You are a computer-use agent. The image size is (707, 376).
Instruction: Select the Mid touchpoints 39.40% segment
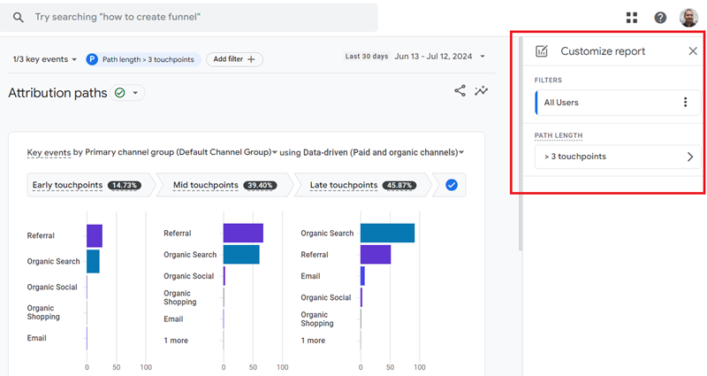coord(224,185)
